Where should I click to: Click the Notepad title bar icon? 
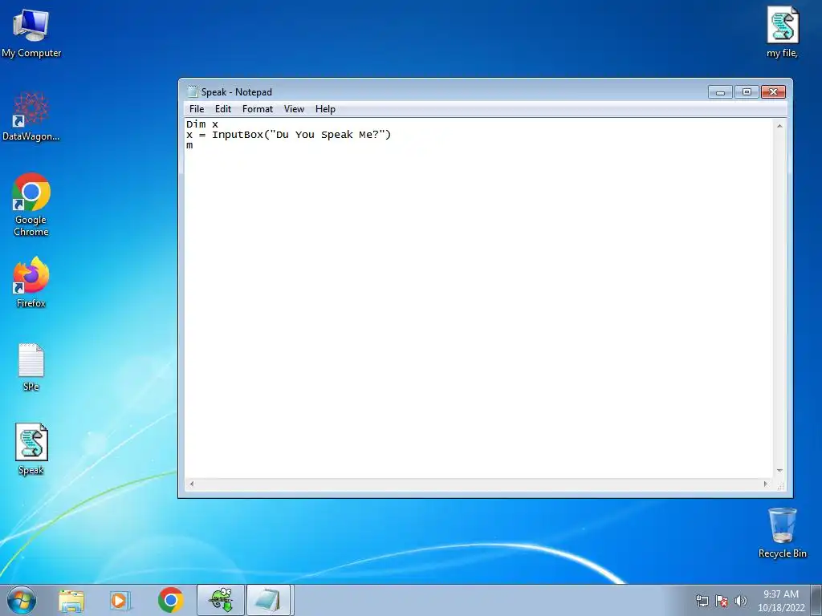pyautogui.click(x=193, y=91)
